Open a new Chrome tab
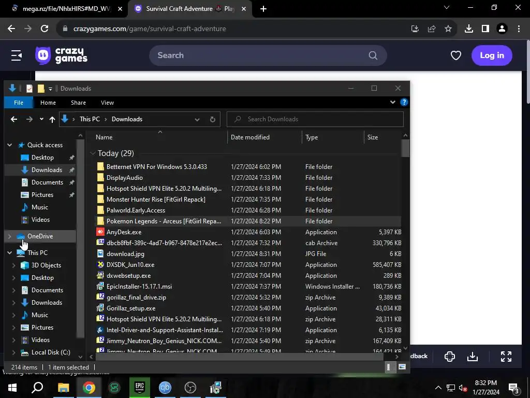This screenshot has height=398, width=530. click(263, 9)
